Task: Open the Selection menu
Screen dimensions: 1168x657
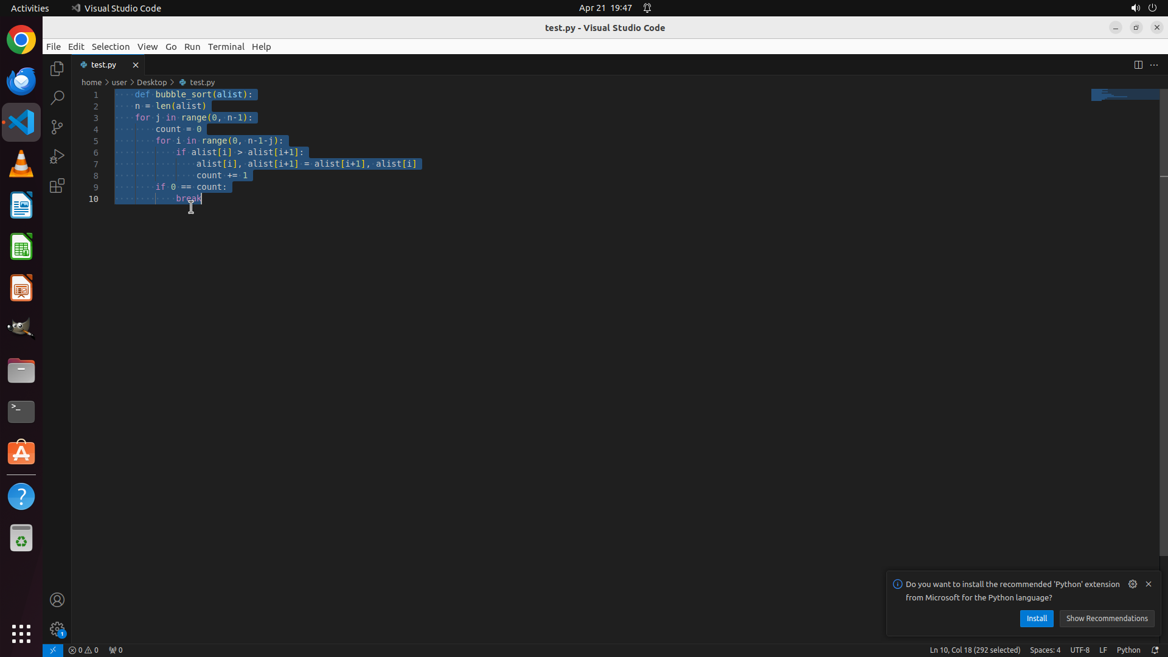Action: point(110,47)
